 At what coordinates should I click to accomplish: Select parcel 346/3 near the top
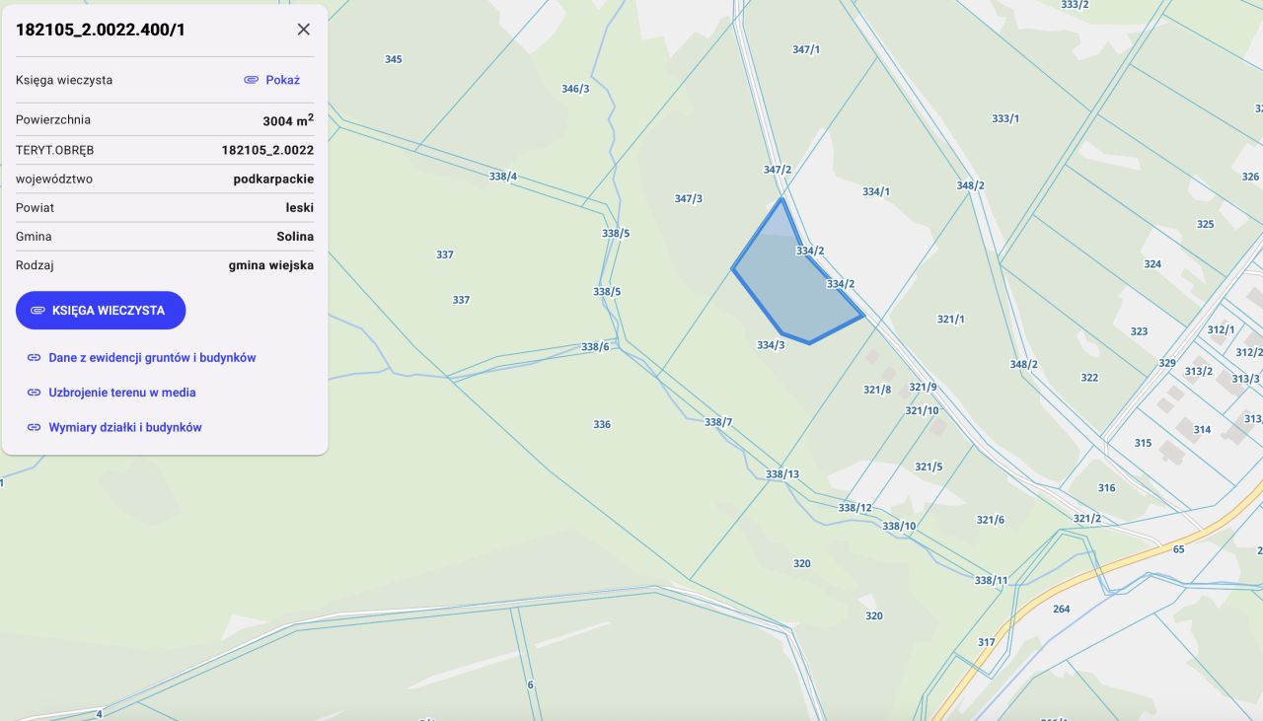(x=575, y=89)
